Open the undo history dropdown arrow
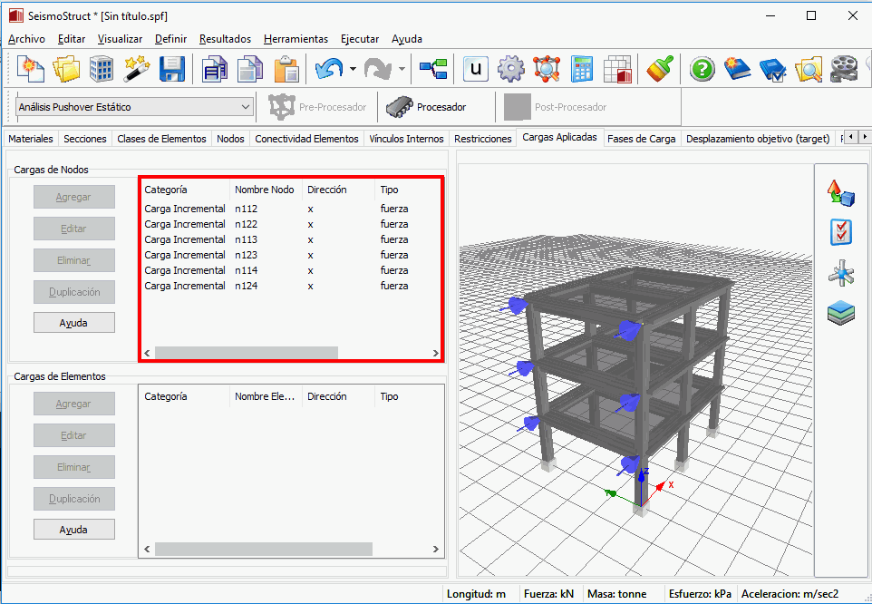The height and width of the screenshot is (604, 872). point(353,69)
